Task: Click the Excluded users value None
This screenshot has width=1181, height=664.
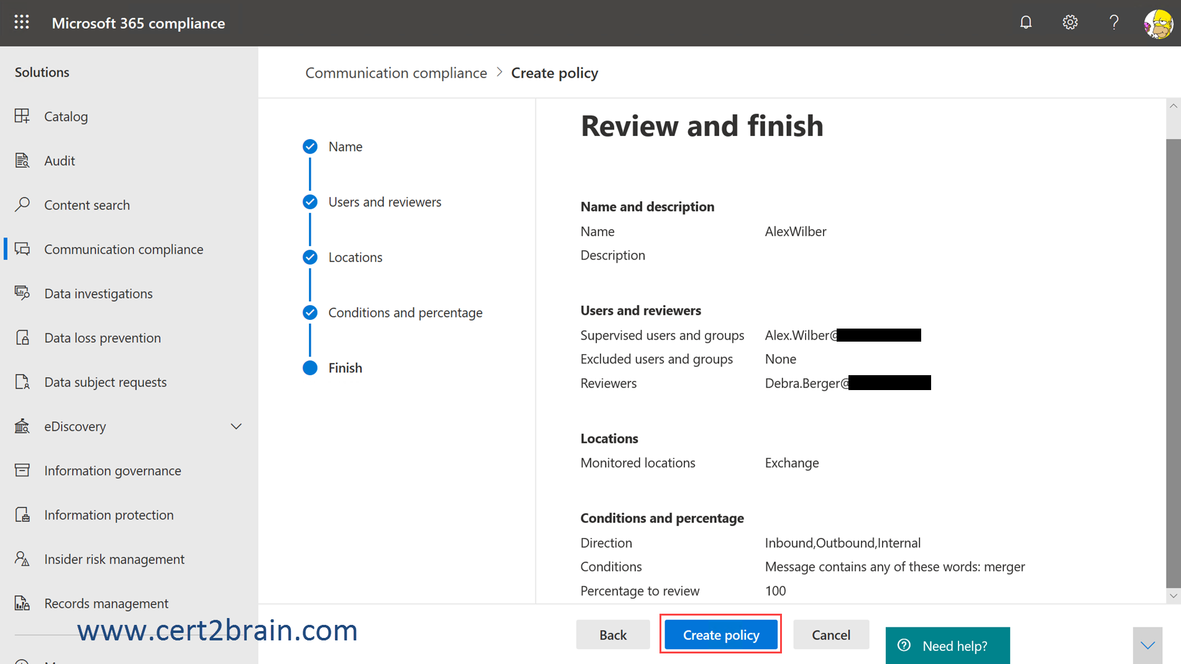Action: click(x=781, y=359)
